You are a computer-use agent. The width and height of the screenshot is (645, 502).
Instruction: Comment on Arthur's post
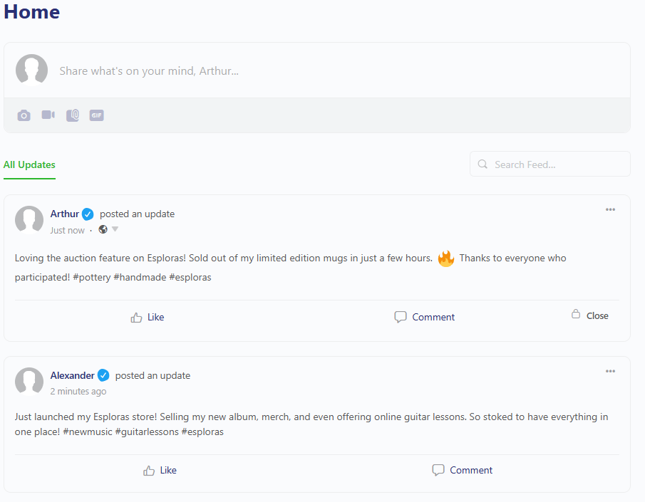(425, 317)
